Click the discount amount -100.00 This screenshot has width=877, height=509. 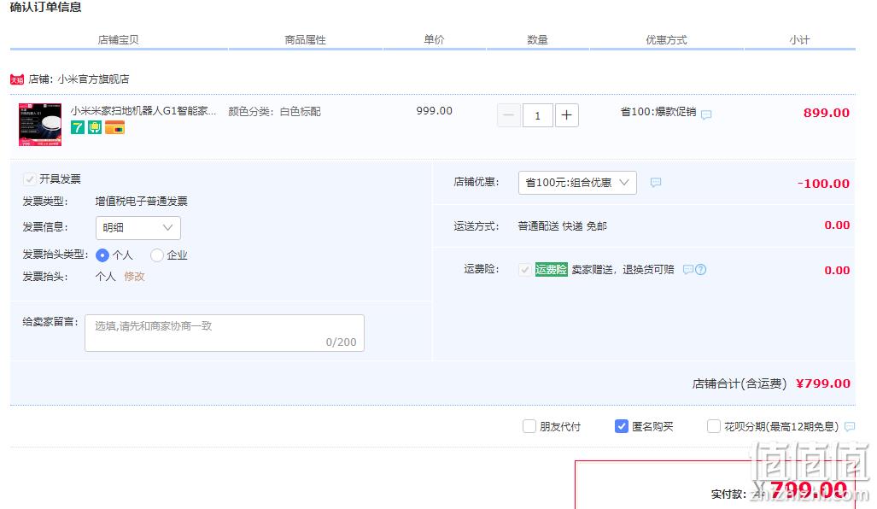tap(822, 184)
